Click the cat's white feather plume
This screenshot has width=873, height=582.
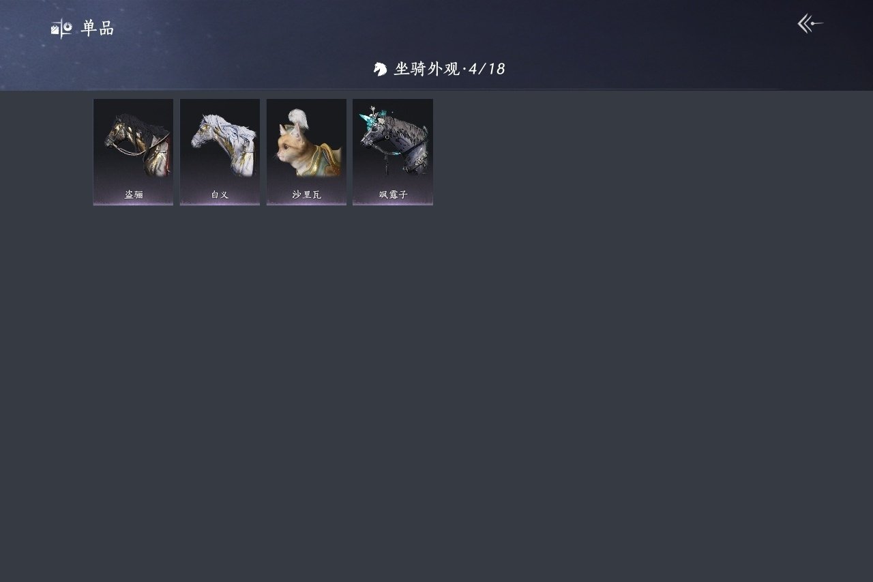(x=298, y=119)
